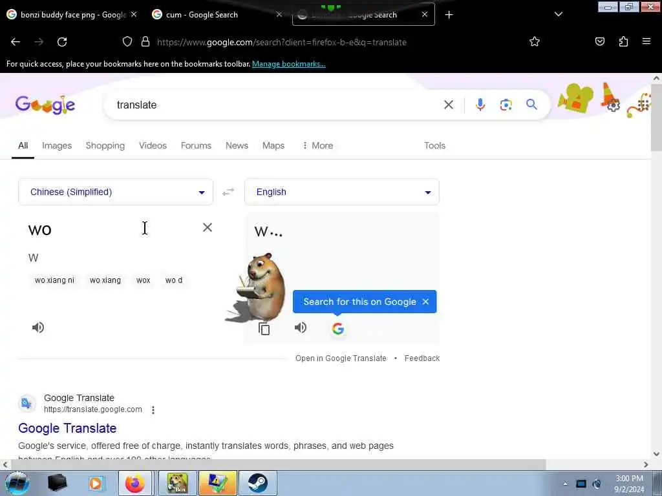The width and height of the screenshot is (662, 496).
Task: Choose the 'wo d' suggestion
Action: 174,280
